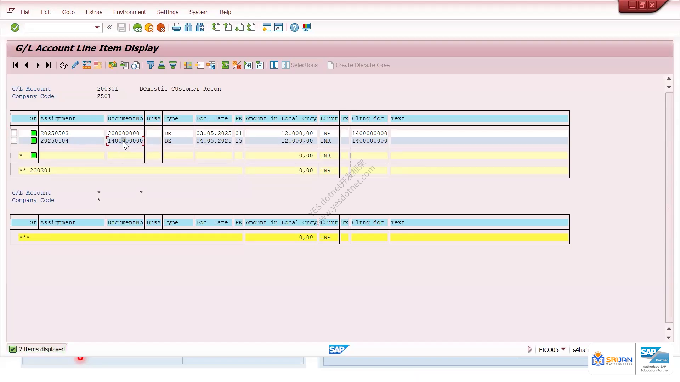Image resolution: width=680 pixels, height=382 pixels.
Task: Click the green checkmark Enter icon
Action: 15,28
